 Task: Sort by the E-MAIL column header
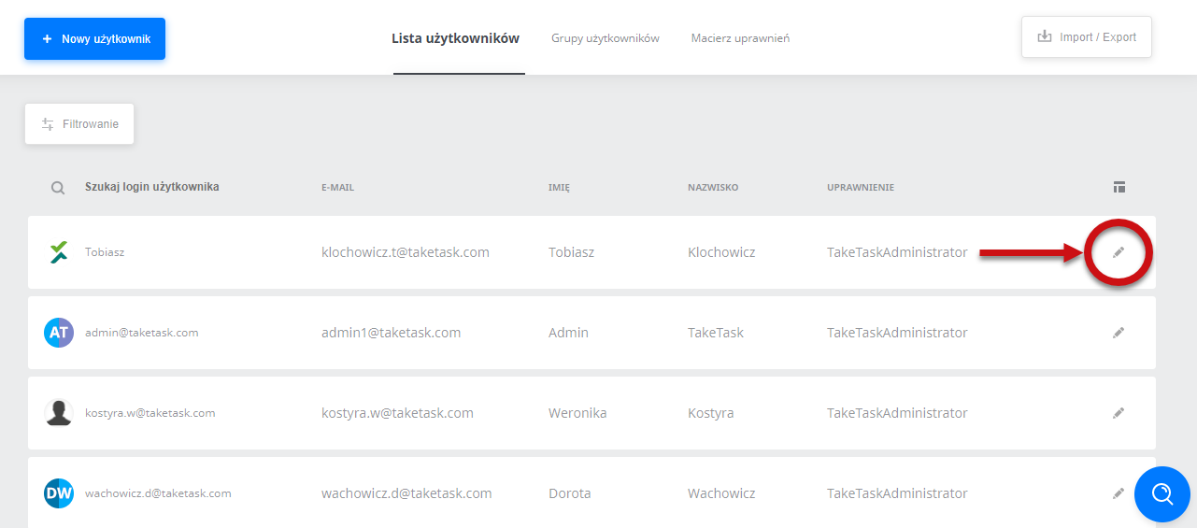click(x=337, y=188)
